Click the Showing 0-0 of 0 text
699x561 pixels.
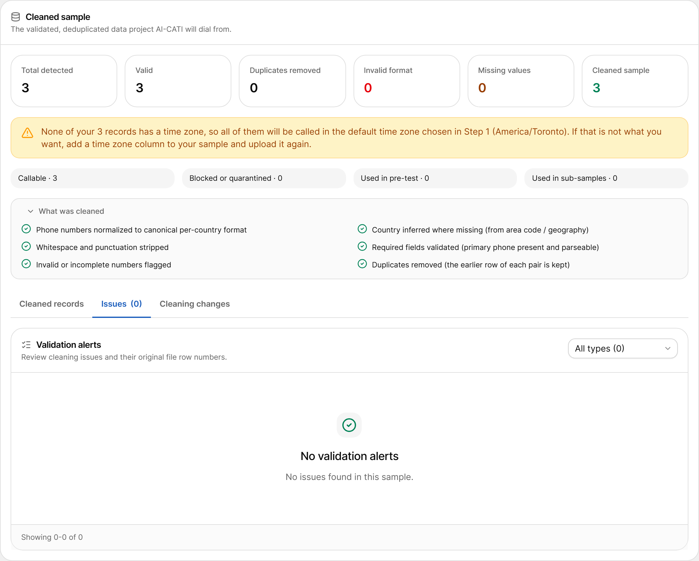(x=52, y=537)
